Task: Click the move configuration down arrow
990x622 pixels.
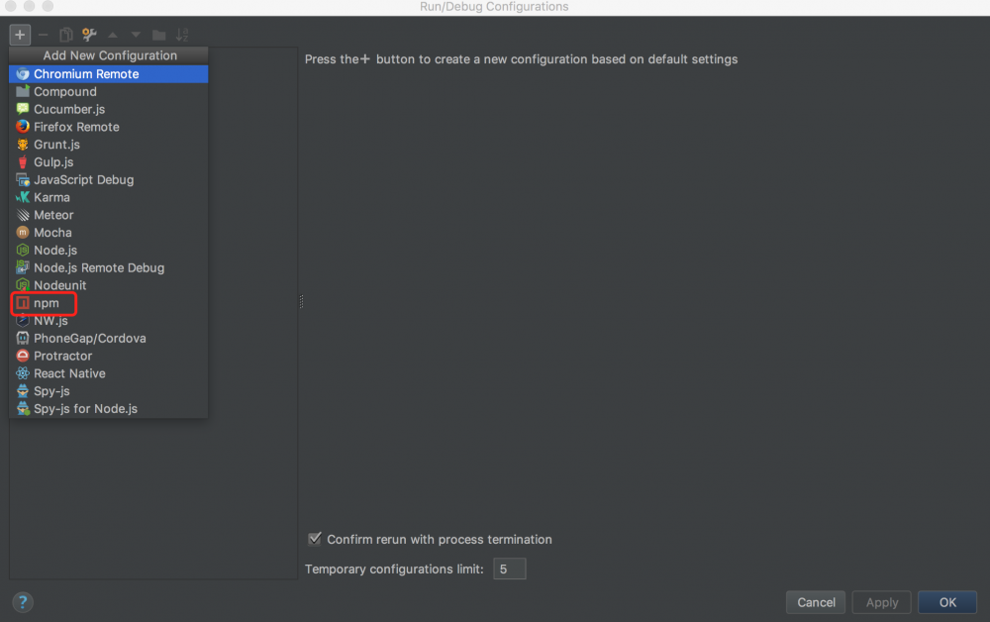Action: pos(136,34)
